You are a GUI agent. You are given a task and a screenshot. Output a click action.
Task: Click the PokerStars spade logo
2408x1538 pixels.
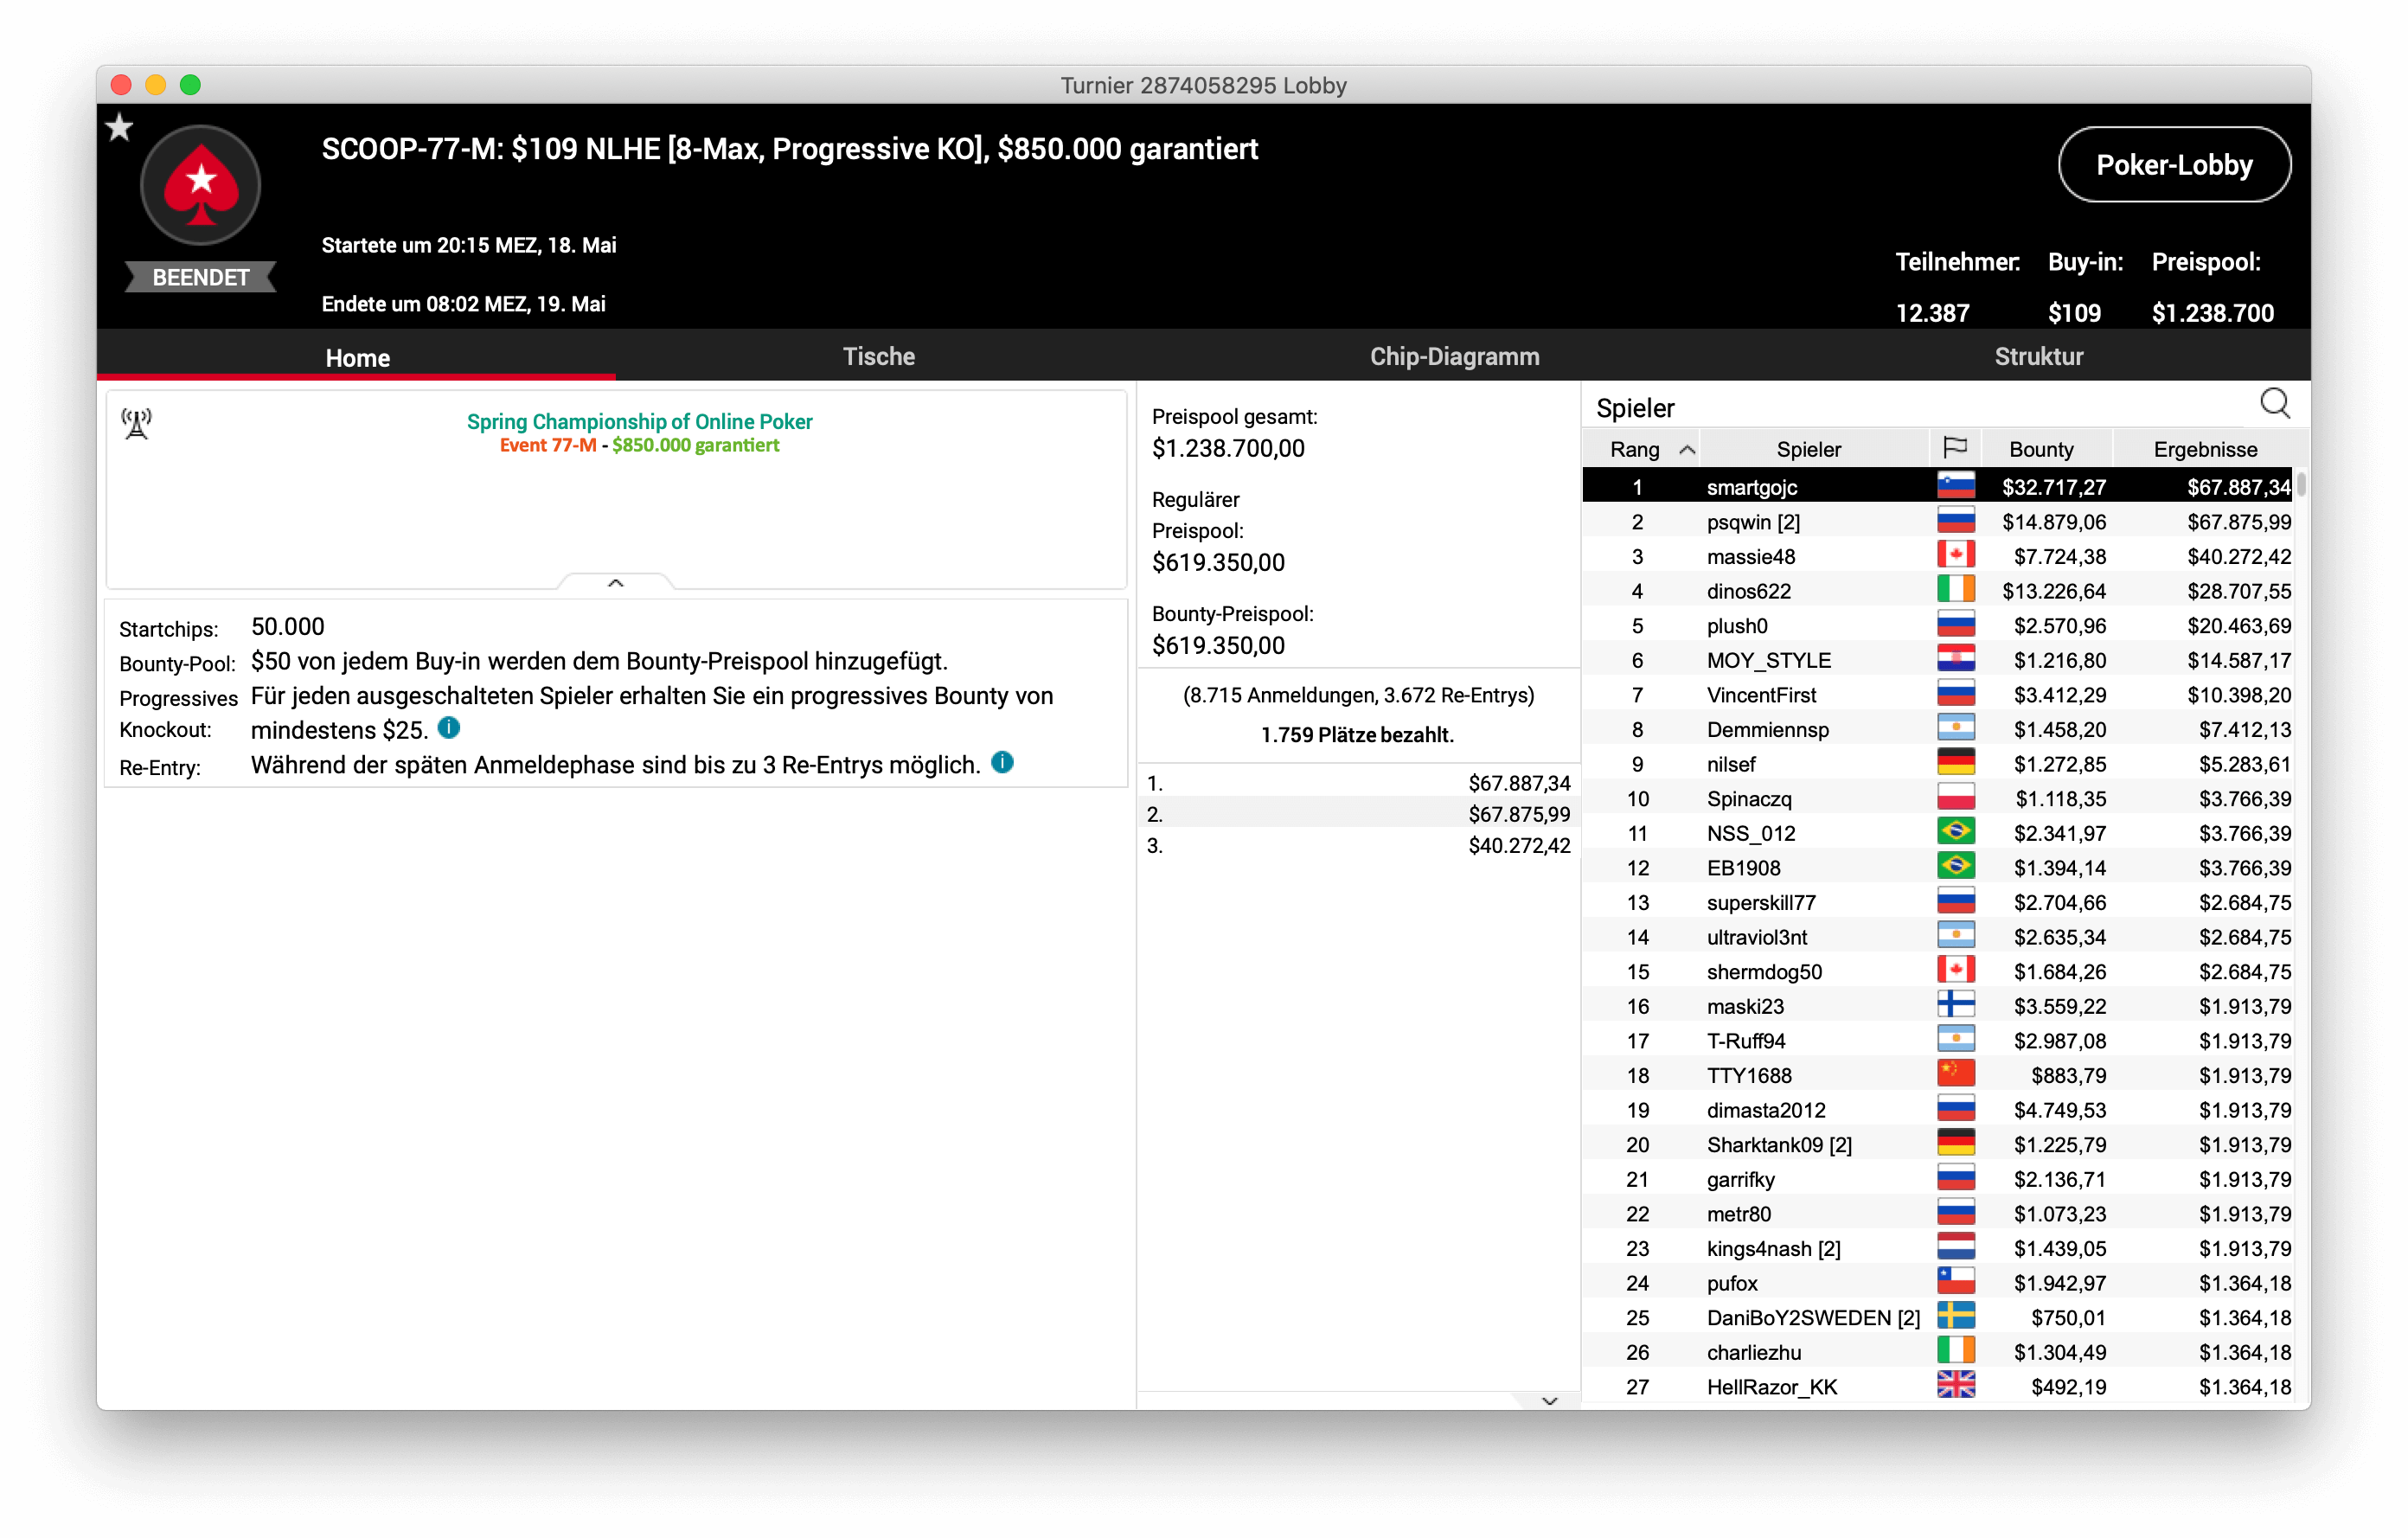point(201,185)
